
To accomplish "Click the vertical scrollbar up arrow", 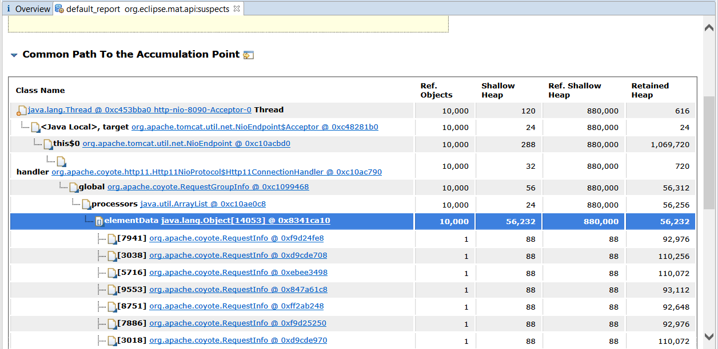I will click(x=709, y=27).
